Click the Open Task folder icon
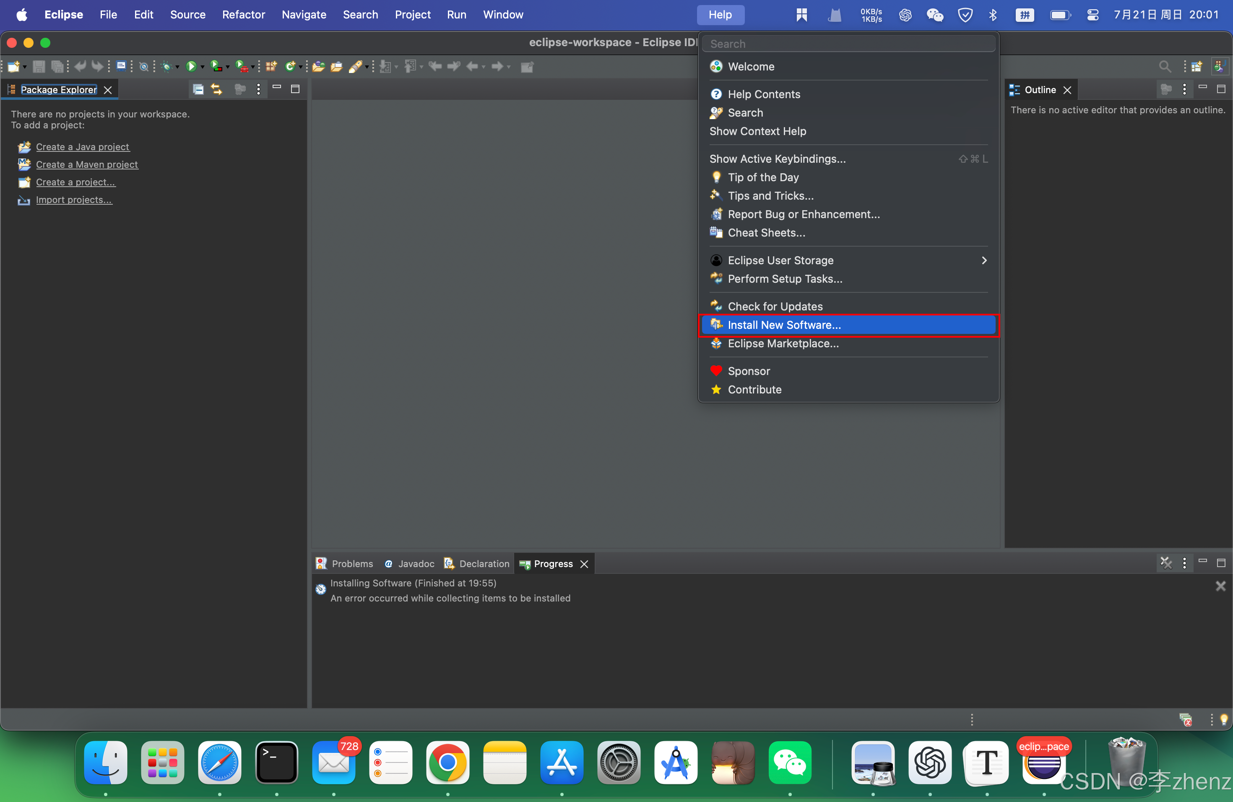This screenshot has height=802, width=1233. pyautogui.click(x=337, y=66)
